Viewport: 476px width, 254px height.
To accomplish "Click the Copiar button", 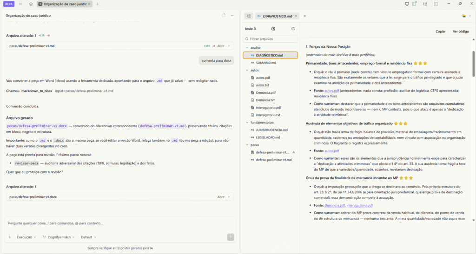I will (441, 31).
